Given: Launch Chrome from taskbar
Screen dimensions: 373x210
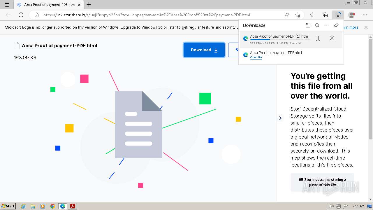Looking at the screenshot, I should tap(53, 206).
